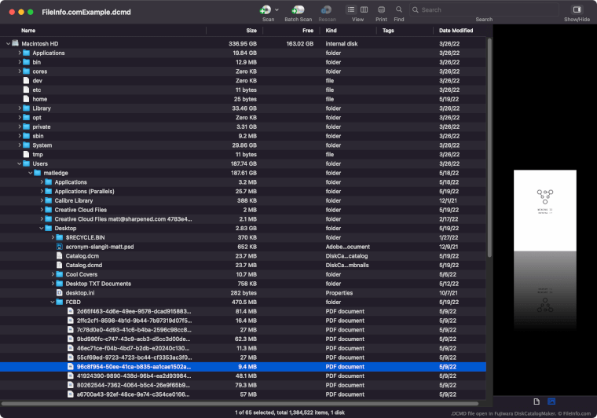The image size is (597, 418).
Task: Collapse the FCBD folder
Action: (x=53, y=302)
